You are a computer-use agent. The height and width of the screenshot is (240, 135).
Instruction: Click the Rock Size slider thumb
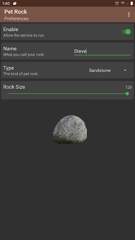[x=127, y=94]
